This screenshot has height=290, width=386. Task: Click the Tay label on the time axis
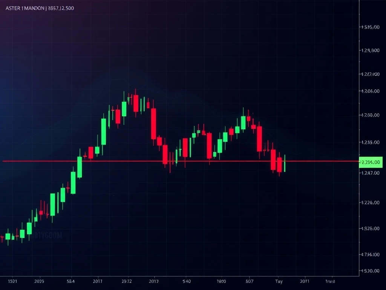[279, 281]
